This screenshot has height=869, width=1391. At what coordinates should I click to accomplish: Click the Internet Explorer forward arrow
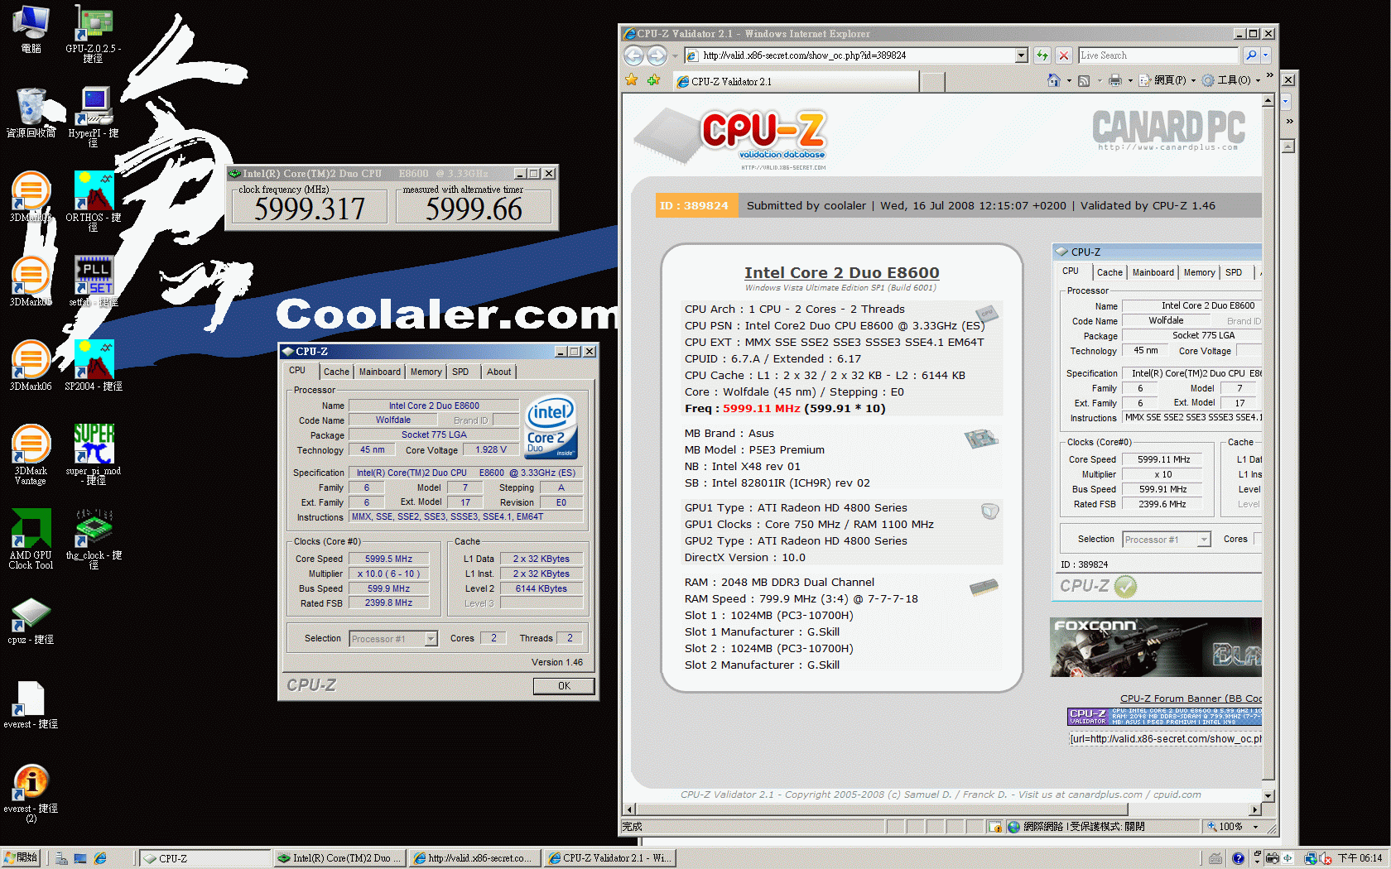657,55
